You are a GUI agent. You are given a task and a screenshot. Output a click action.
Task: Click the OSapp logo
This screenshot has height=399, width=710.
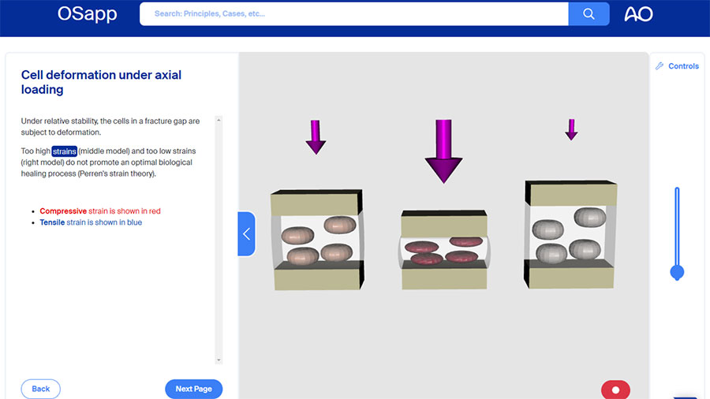click(88, 13)
